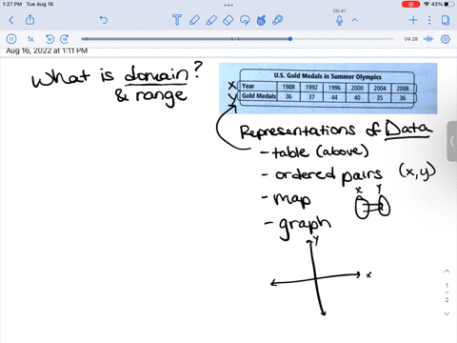This screenshot has width=457, height=343.
Task: Select the Eraser tool
Action: click(x=228, y=20)
